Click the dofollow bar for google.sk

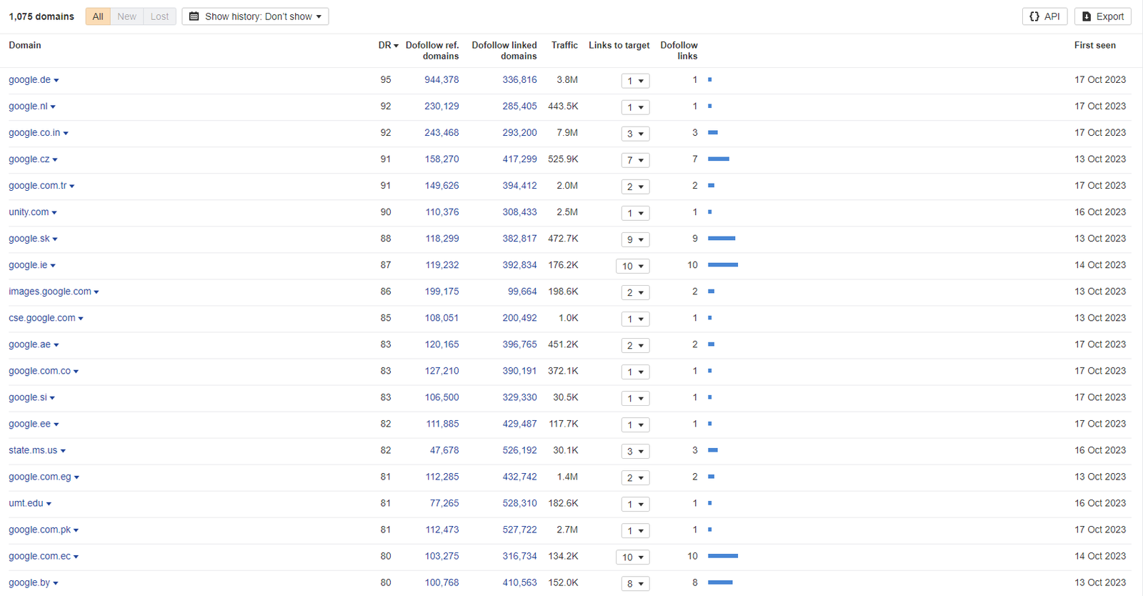[722, 239]
